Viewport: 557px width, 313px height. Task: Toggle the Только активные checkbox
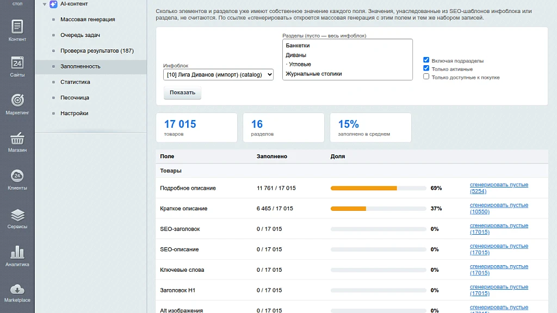pyautogui.click(x=426, y=68)
